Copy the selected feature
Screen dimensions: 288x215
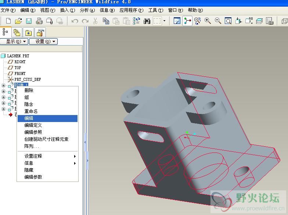tap(106, 21)
